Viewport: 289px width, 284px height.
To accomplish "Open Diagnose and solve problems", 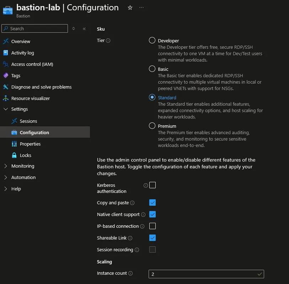I will [x=42, y=87].
